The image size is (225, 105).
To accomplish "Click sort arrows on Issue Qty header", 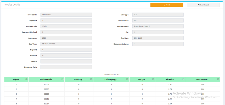I will tap(91, 79).
